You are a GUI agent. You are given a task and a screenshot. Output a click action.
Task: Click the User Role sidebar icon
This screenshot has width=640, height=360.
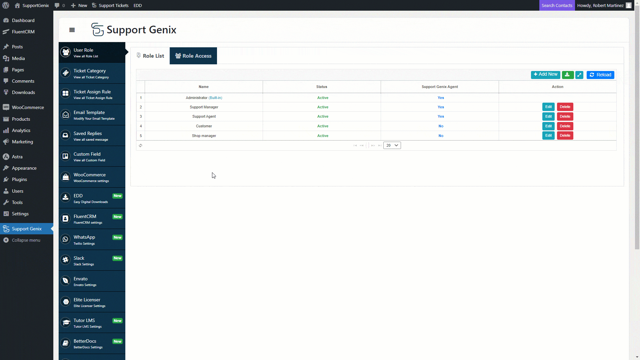click(x=65, y=52)
